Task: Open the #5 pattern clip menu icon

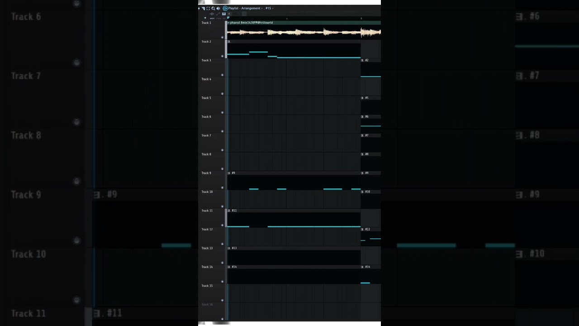Action: (x=362, y=98)
